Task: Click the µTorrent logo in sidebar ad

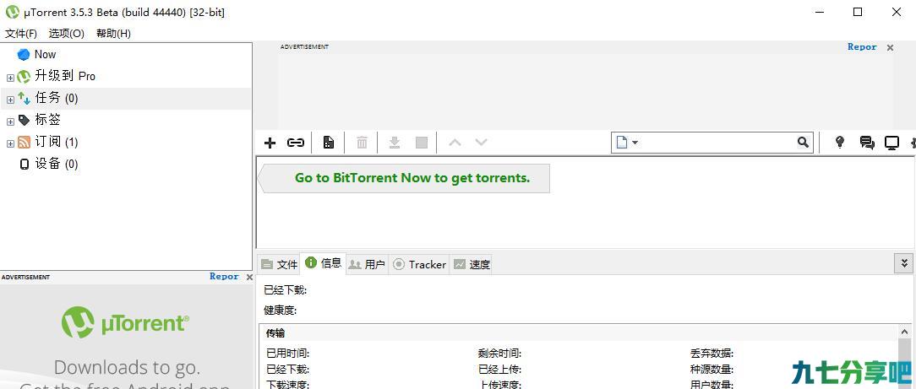Action: [126, 322]
